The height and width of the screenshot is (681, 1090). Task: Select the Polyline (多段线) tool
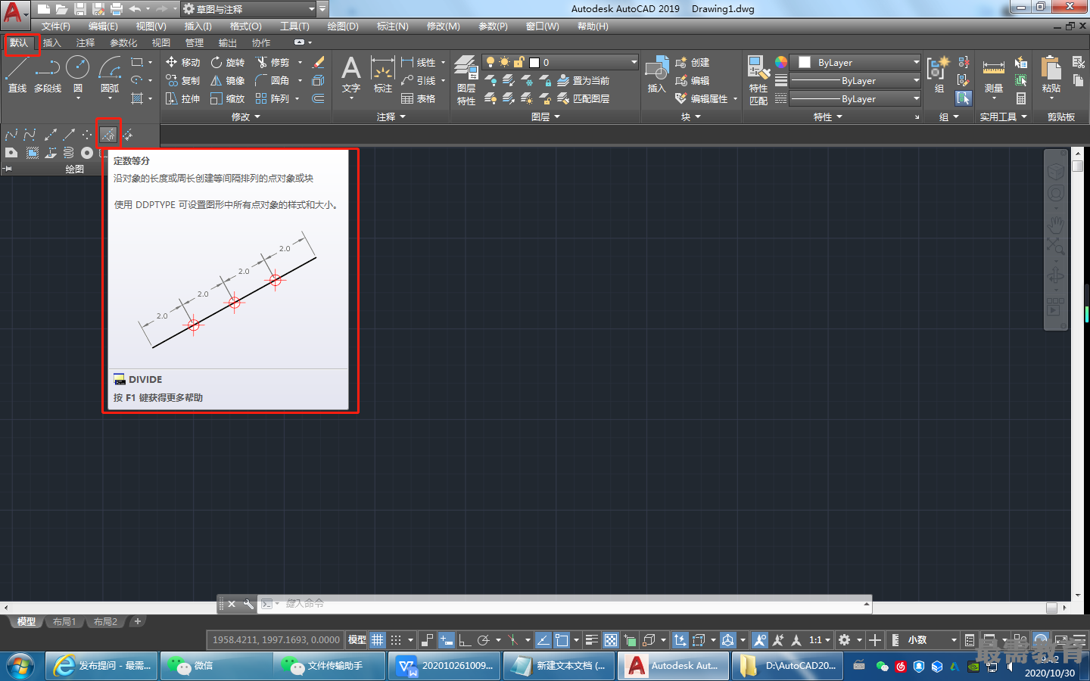pos(48,74)
